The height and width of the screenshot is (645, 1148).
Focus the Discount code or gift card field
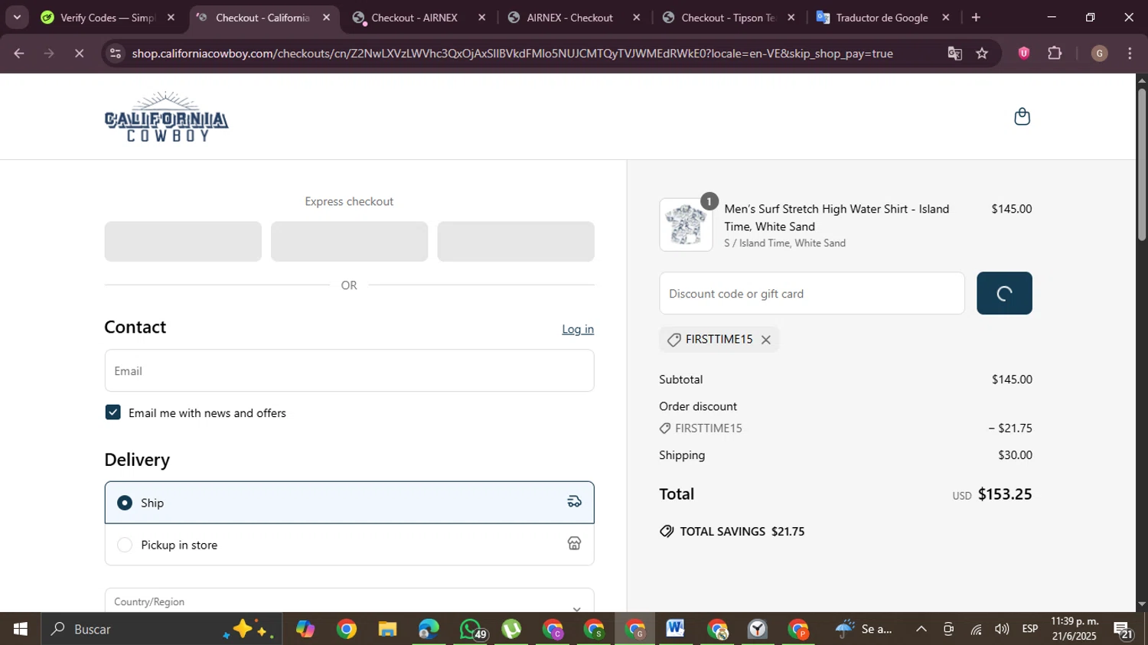tap(811, 293)
